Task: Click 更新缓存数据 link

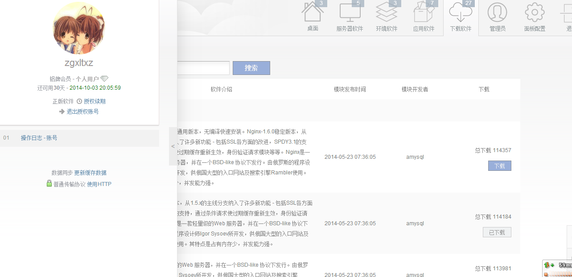Action: point(90,173)
